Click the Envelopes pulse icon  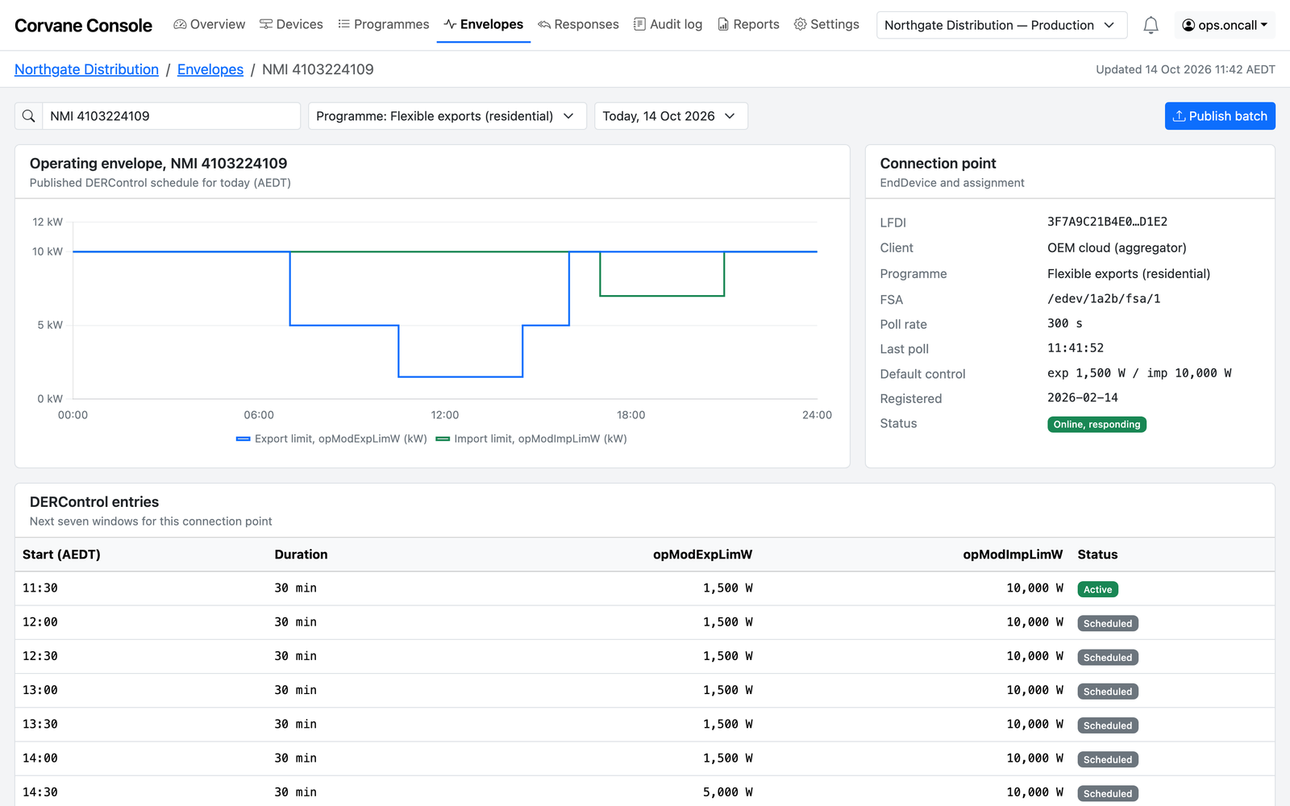pos(450,24)
